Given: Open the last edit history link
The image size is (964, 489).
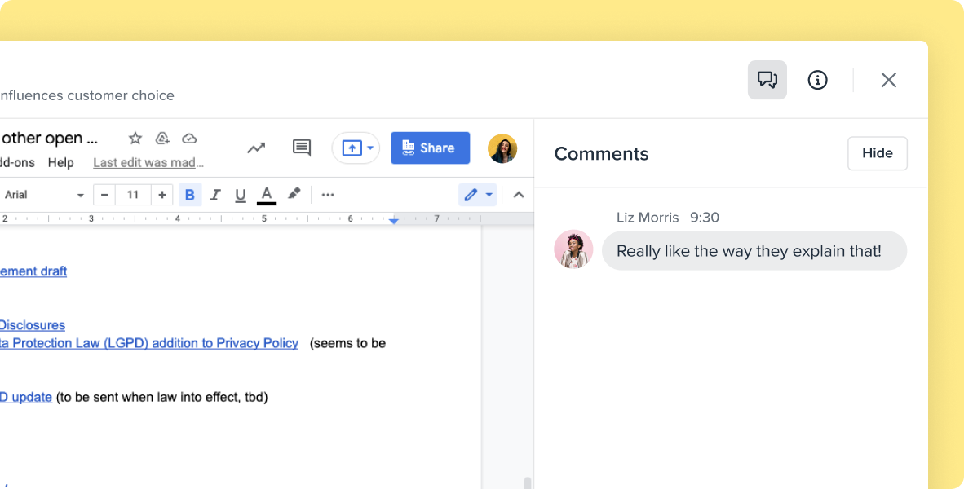Looking at the screenshot, I should coord(148,163).
